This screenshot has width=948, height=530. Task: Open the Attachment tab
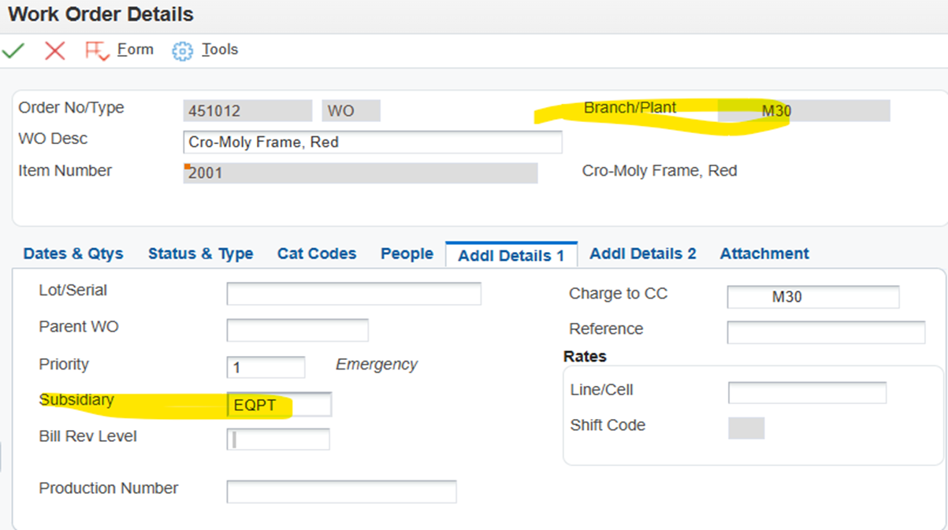[764, 254]
